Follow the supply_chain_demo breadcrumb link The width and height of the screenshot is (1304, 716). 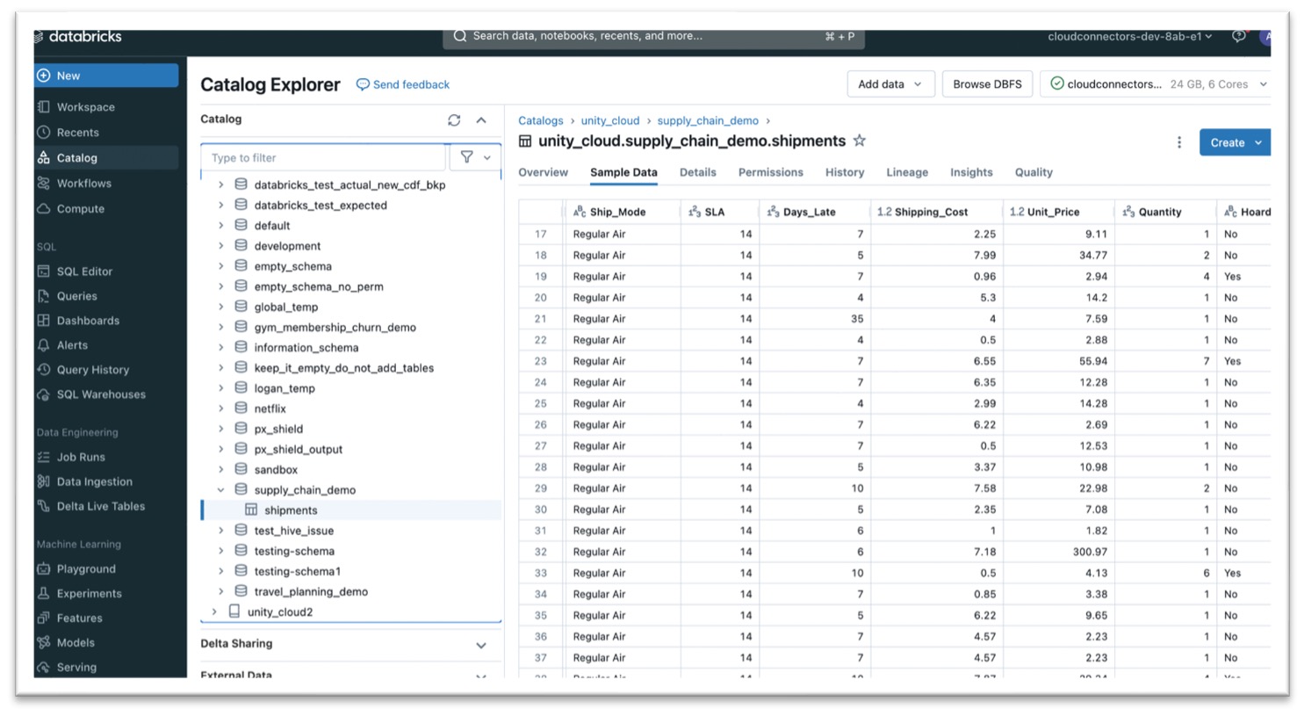[708, 120]
